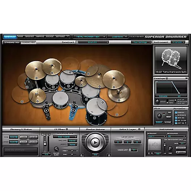Open the Grooves tab
191x191 pixels.
click(29, 37)
